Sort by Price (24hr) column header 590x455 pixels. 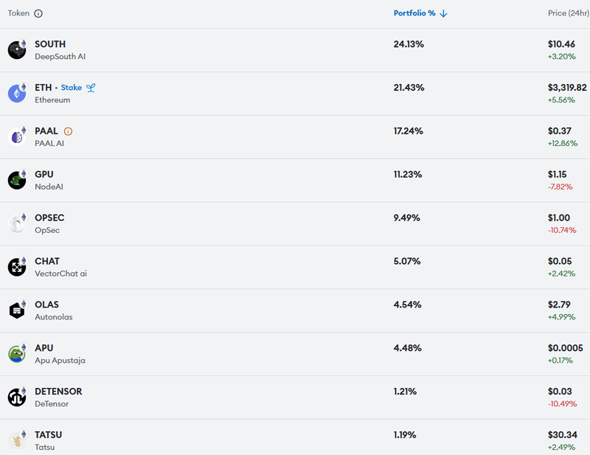tap(568, 13)
